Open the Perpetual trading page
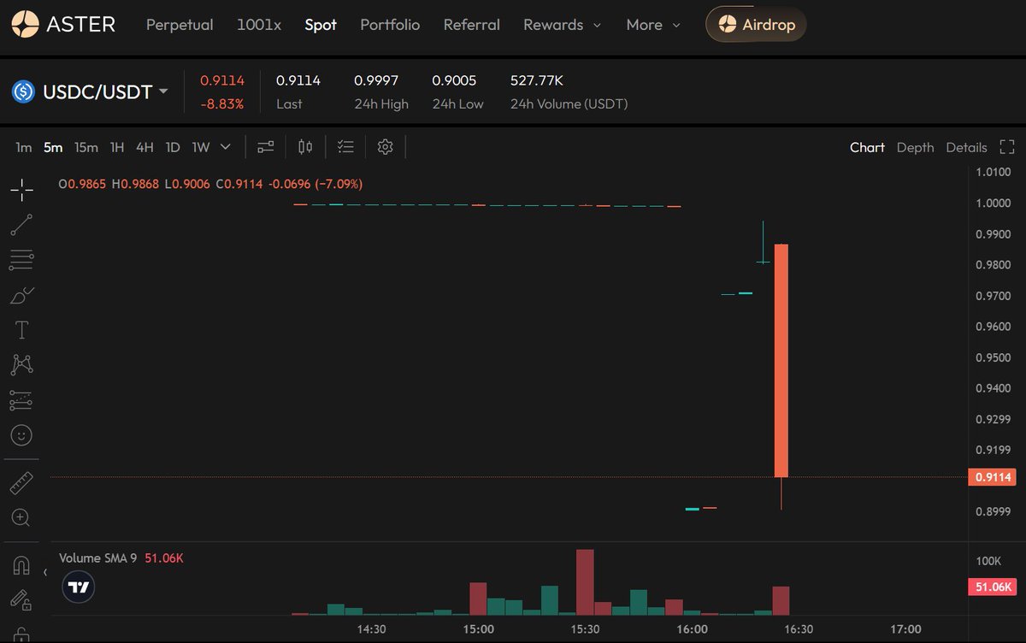The width and height of the screenshot is (1026, 643). [180, 25]
